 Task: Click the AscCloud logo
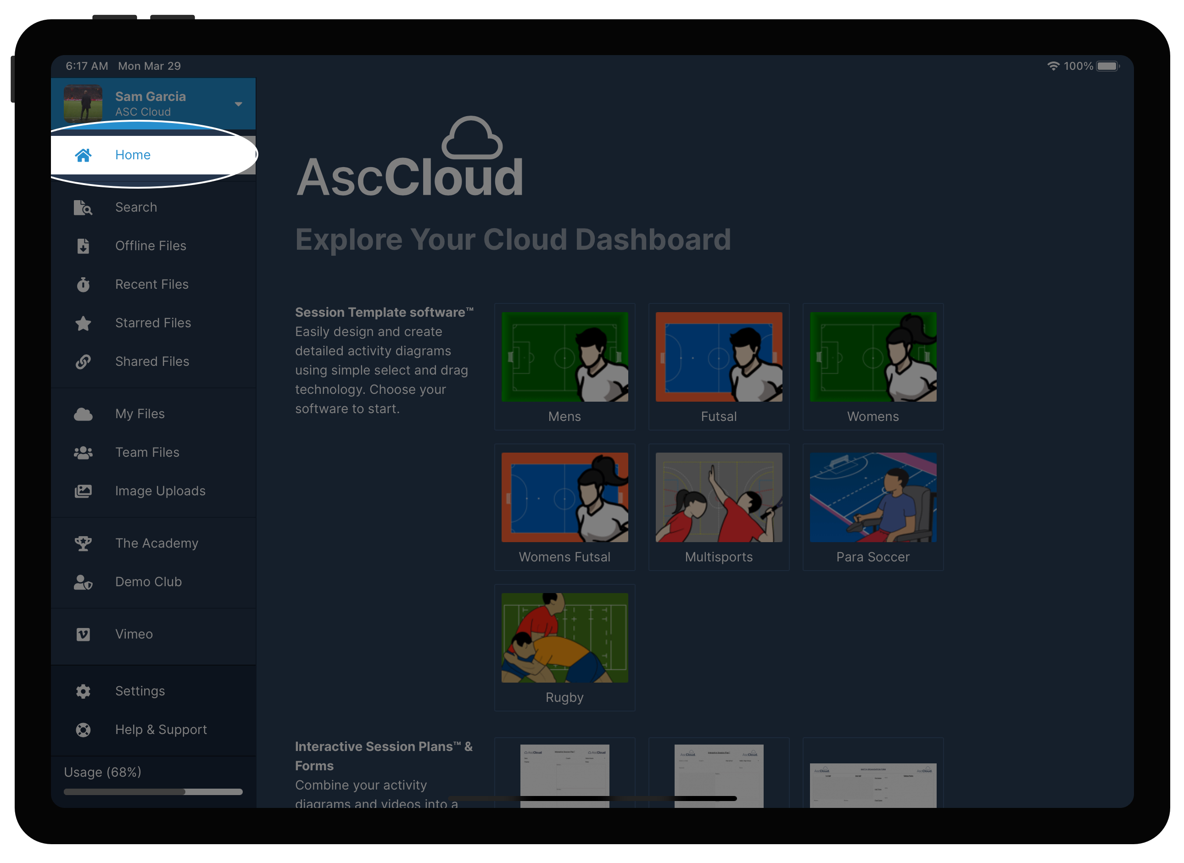[410, 157]
